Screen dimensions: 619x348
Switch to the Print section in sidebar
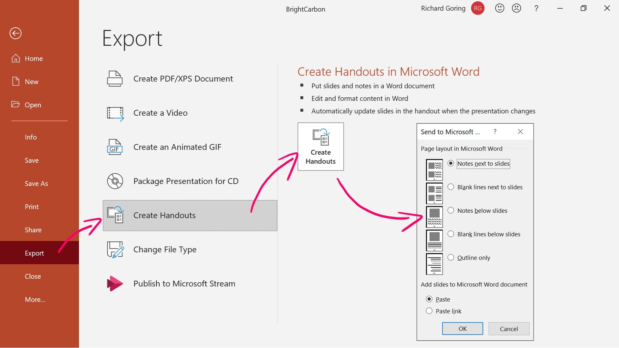point(32,207)
